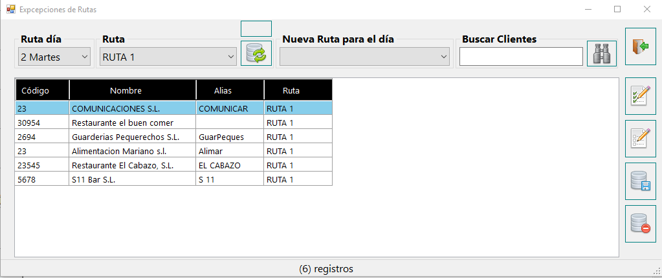Sort by the Nombre column header

pos(133,90)
